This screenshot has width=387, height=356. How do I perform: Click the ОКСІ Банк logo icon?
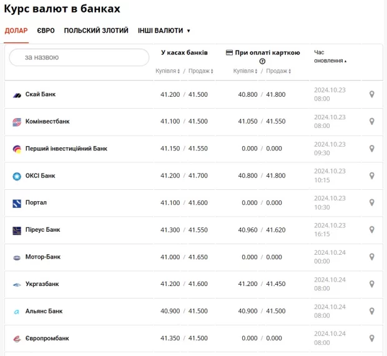[17, 176]
